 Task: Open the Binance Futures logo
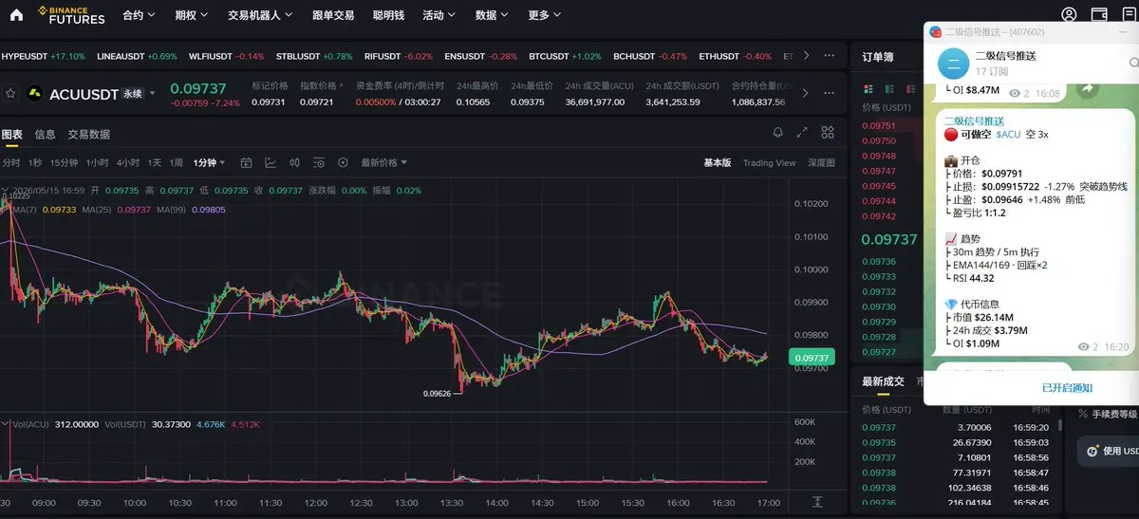[73, 14]
